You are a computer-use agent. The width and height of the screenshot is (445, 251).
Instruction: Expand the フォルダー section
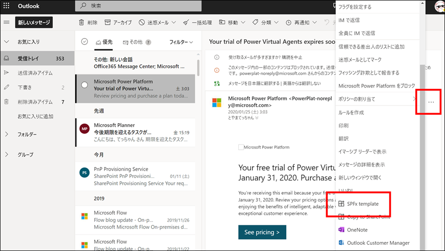point(7,134)
